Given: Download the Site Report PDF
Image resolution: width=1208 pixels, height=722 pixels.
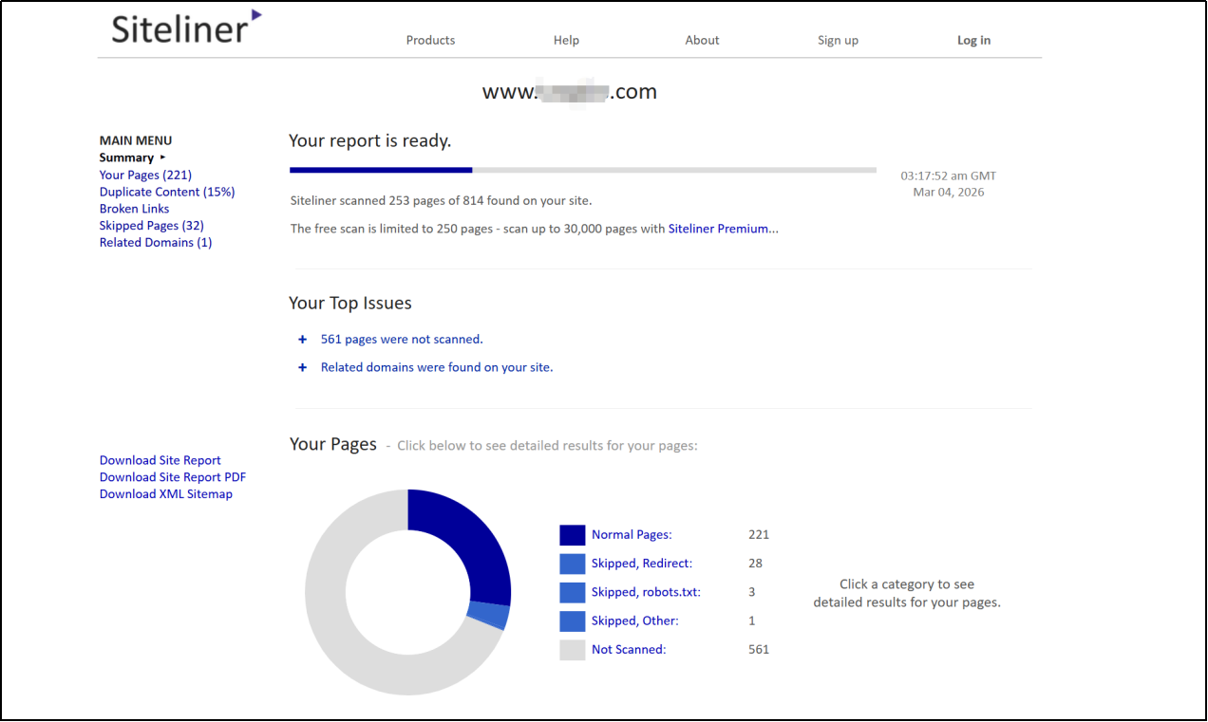Looking at the screenshot, I should [x=173, y=477].
